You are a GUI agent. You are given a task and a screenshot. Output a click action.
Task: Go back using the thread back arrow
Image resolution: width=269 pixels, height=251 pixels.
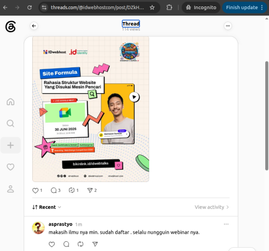click(34, 26)
